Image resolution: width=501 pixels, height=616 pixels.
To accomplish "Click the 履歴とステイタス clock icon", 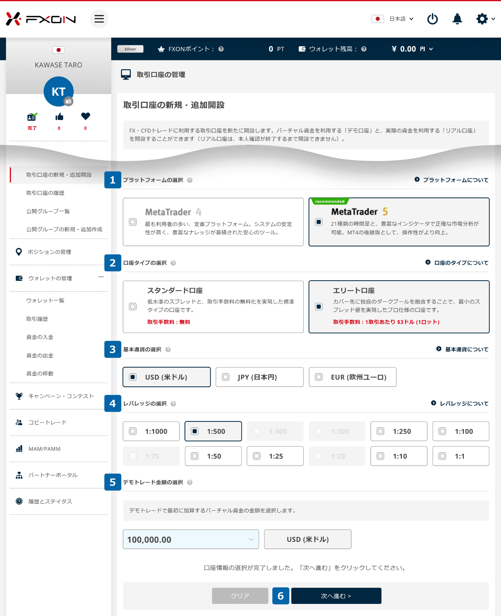I will point(19,501).
